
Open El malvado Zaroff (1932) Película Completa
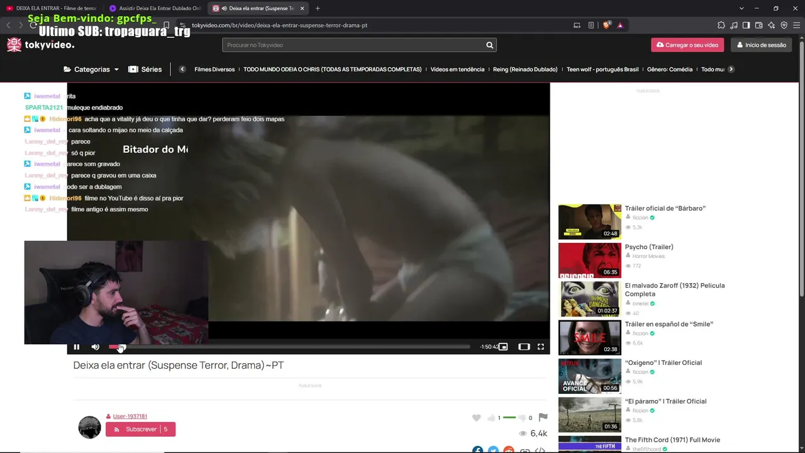pos(675,289)
